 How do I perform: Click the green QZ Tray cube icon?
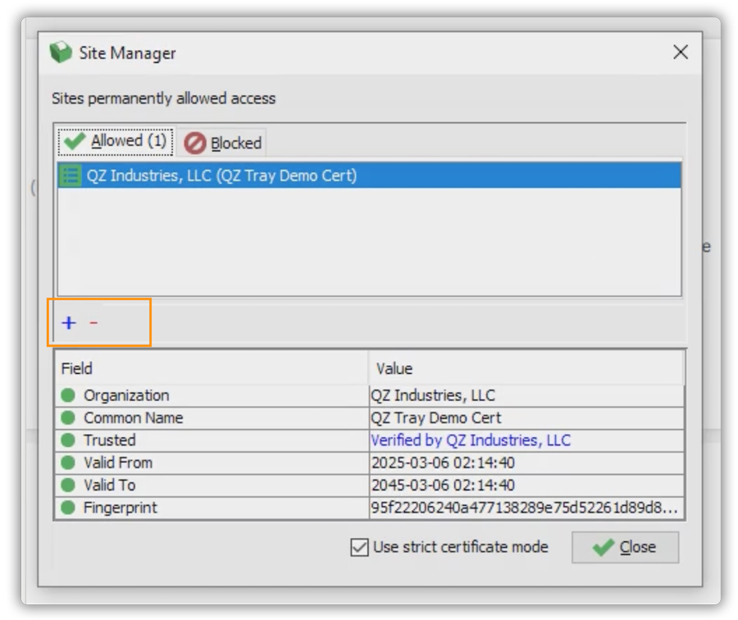[x=61, y=52]
